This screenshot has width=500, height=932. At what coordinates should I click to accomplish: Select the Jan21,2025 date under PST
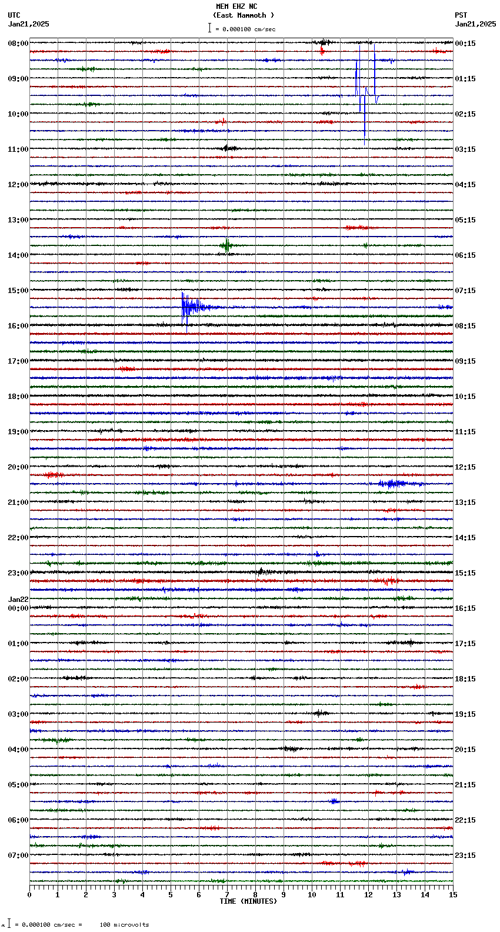[x=475, y=24]
